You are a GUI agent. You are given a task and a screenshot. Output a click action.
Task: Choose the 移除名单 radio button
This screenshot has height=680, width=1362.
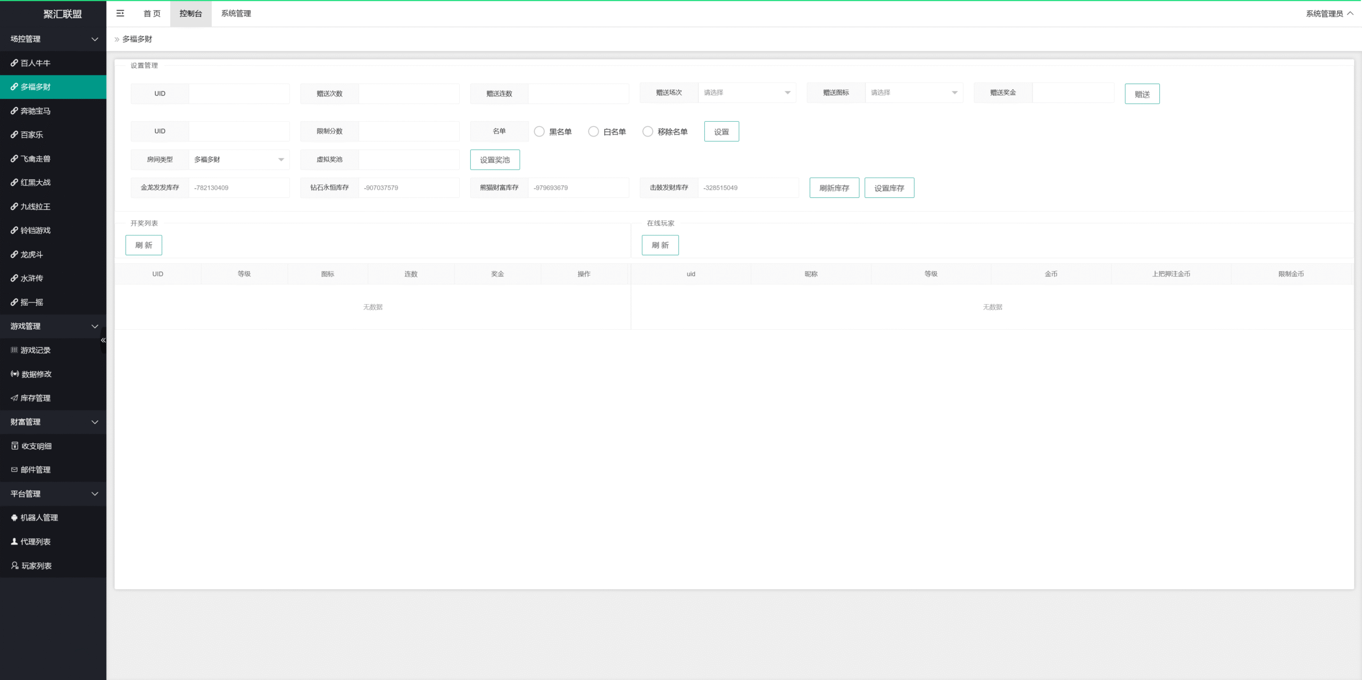point(647,131)
